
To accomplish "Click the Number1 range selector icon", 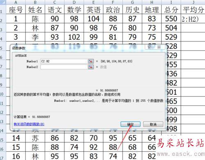I will pos(91,61).
